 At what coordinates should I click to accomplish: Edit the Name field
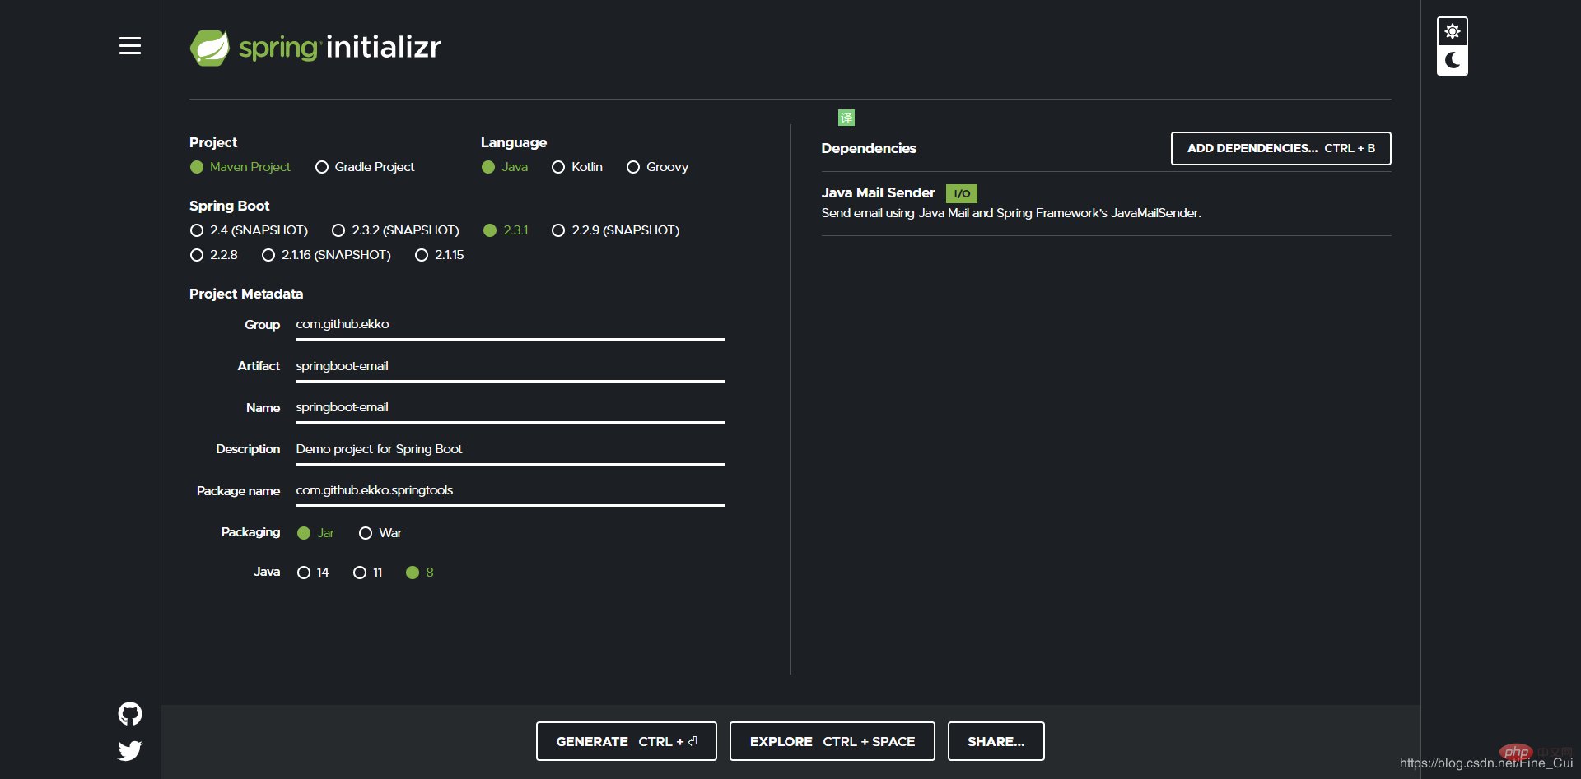point(510,408)
